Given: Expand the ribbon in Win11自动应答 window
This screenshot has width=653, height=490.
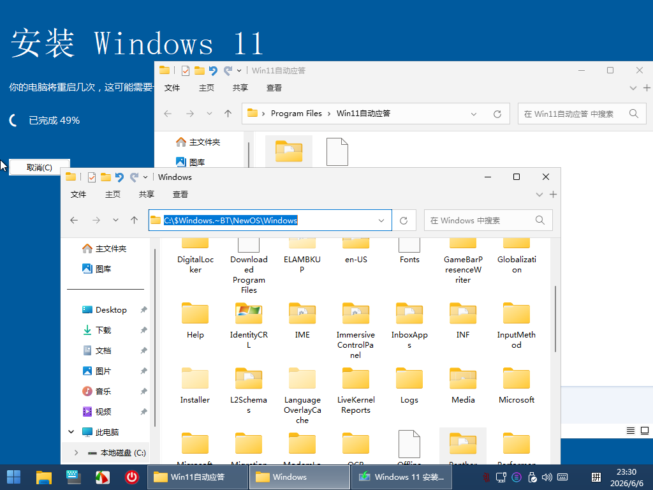Looking at the screenshot, I should tap(633, 88).
